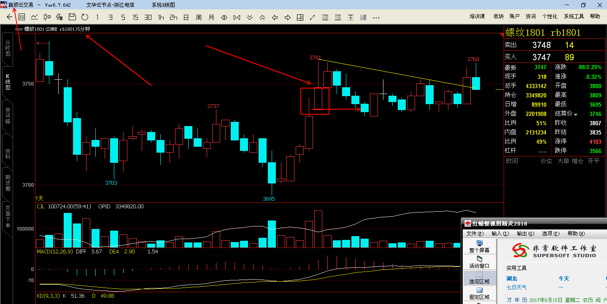Viewport: 607px width, 304px height.
Task: Click the split window layout icon
Action: (300, 17)
